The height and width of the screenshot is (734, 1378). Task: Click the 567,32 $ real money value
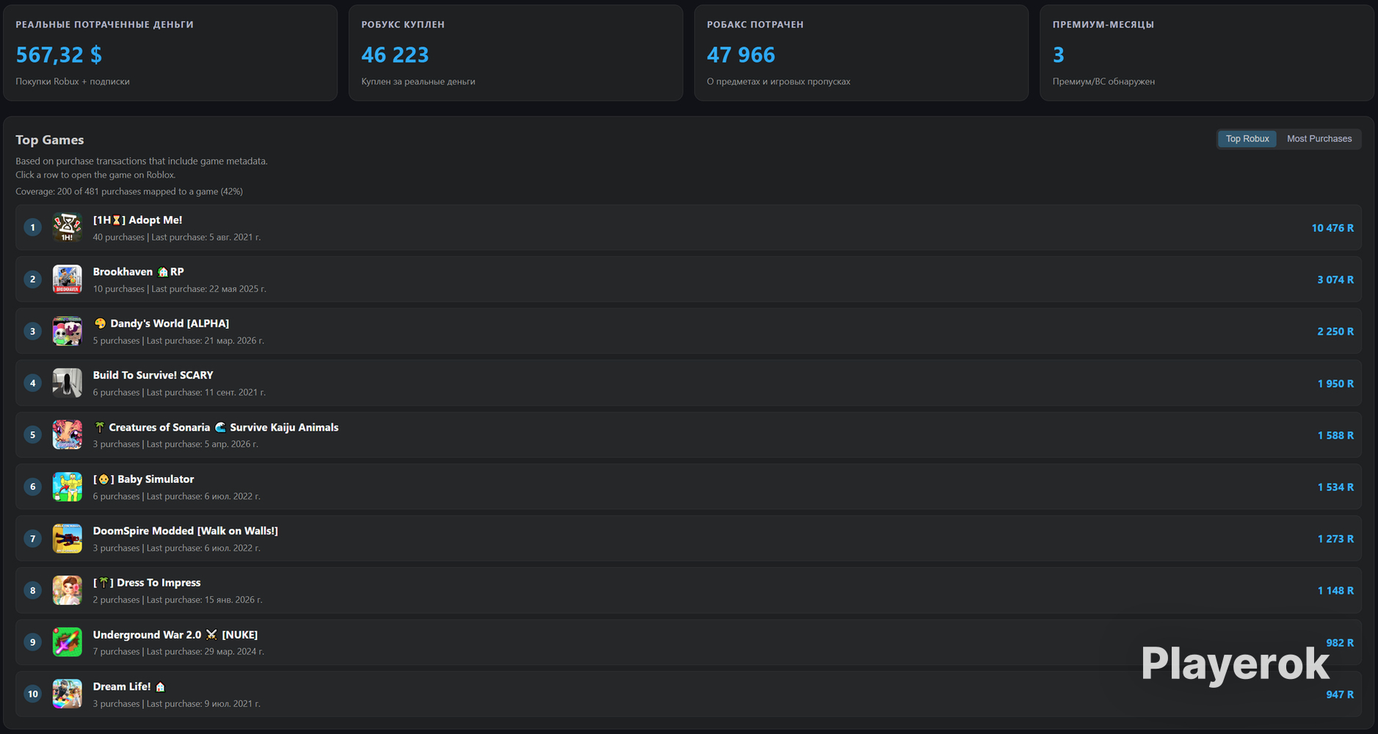pyautogui.click(x=59, y=55)
